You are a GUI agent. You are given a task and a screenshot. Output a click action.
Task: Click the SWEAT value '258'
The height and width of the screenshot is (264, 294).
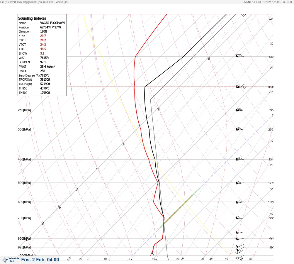tap(43, 71)
